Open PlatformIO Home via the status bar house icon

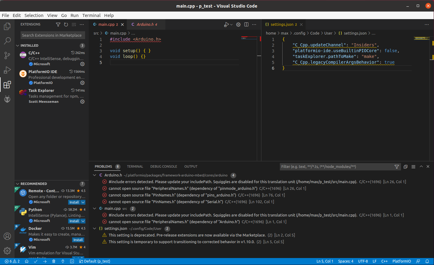(x=27, y=261)
